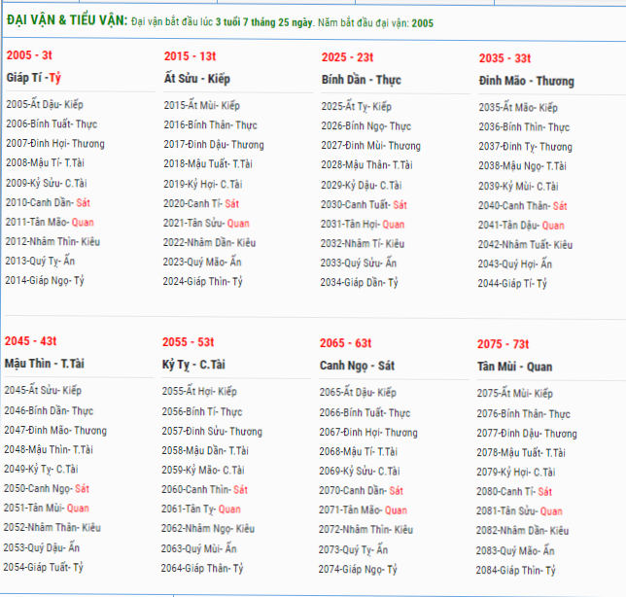Viewport: 626px width, 597px height.
Task: Select the 'Mậu Thìn - T.Tài' heading
Action: (45, 364)
